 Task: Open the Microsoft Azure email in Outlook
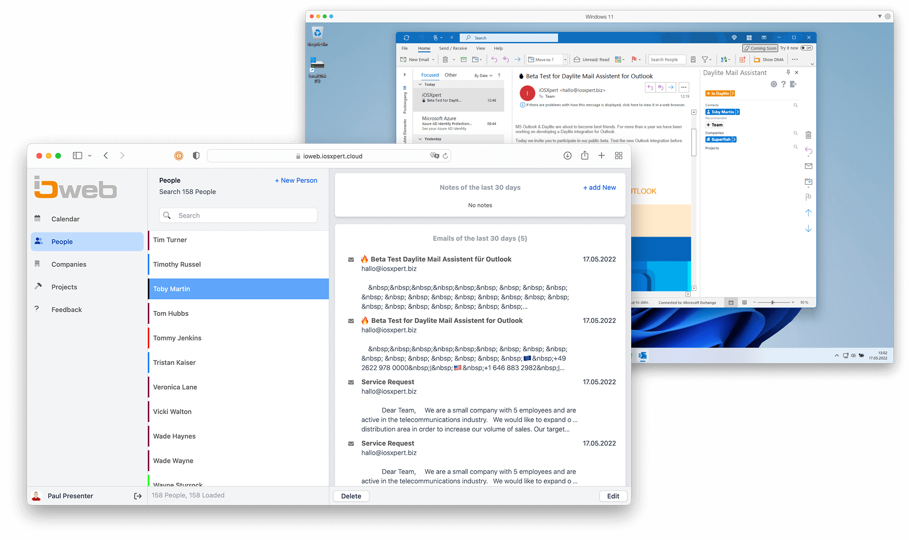coord(458,123)
